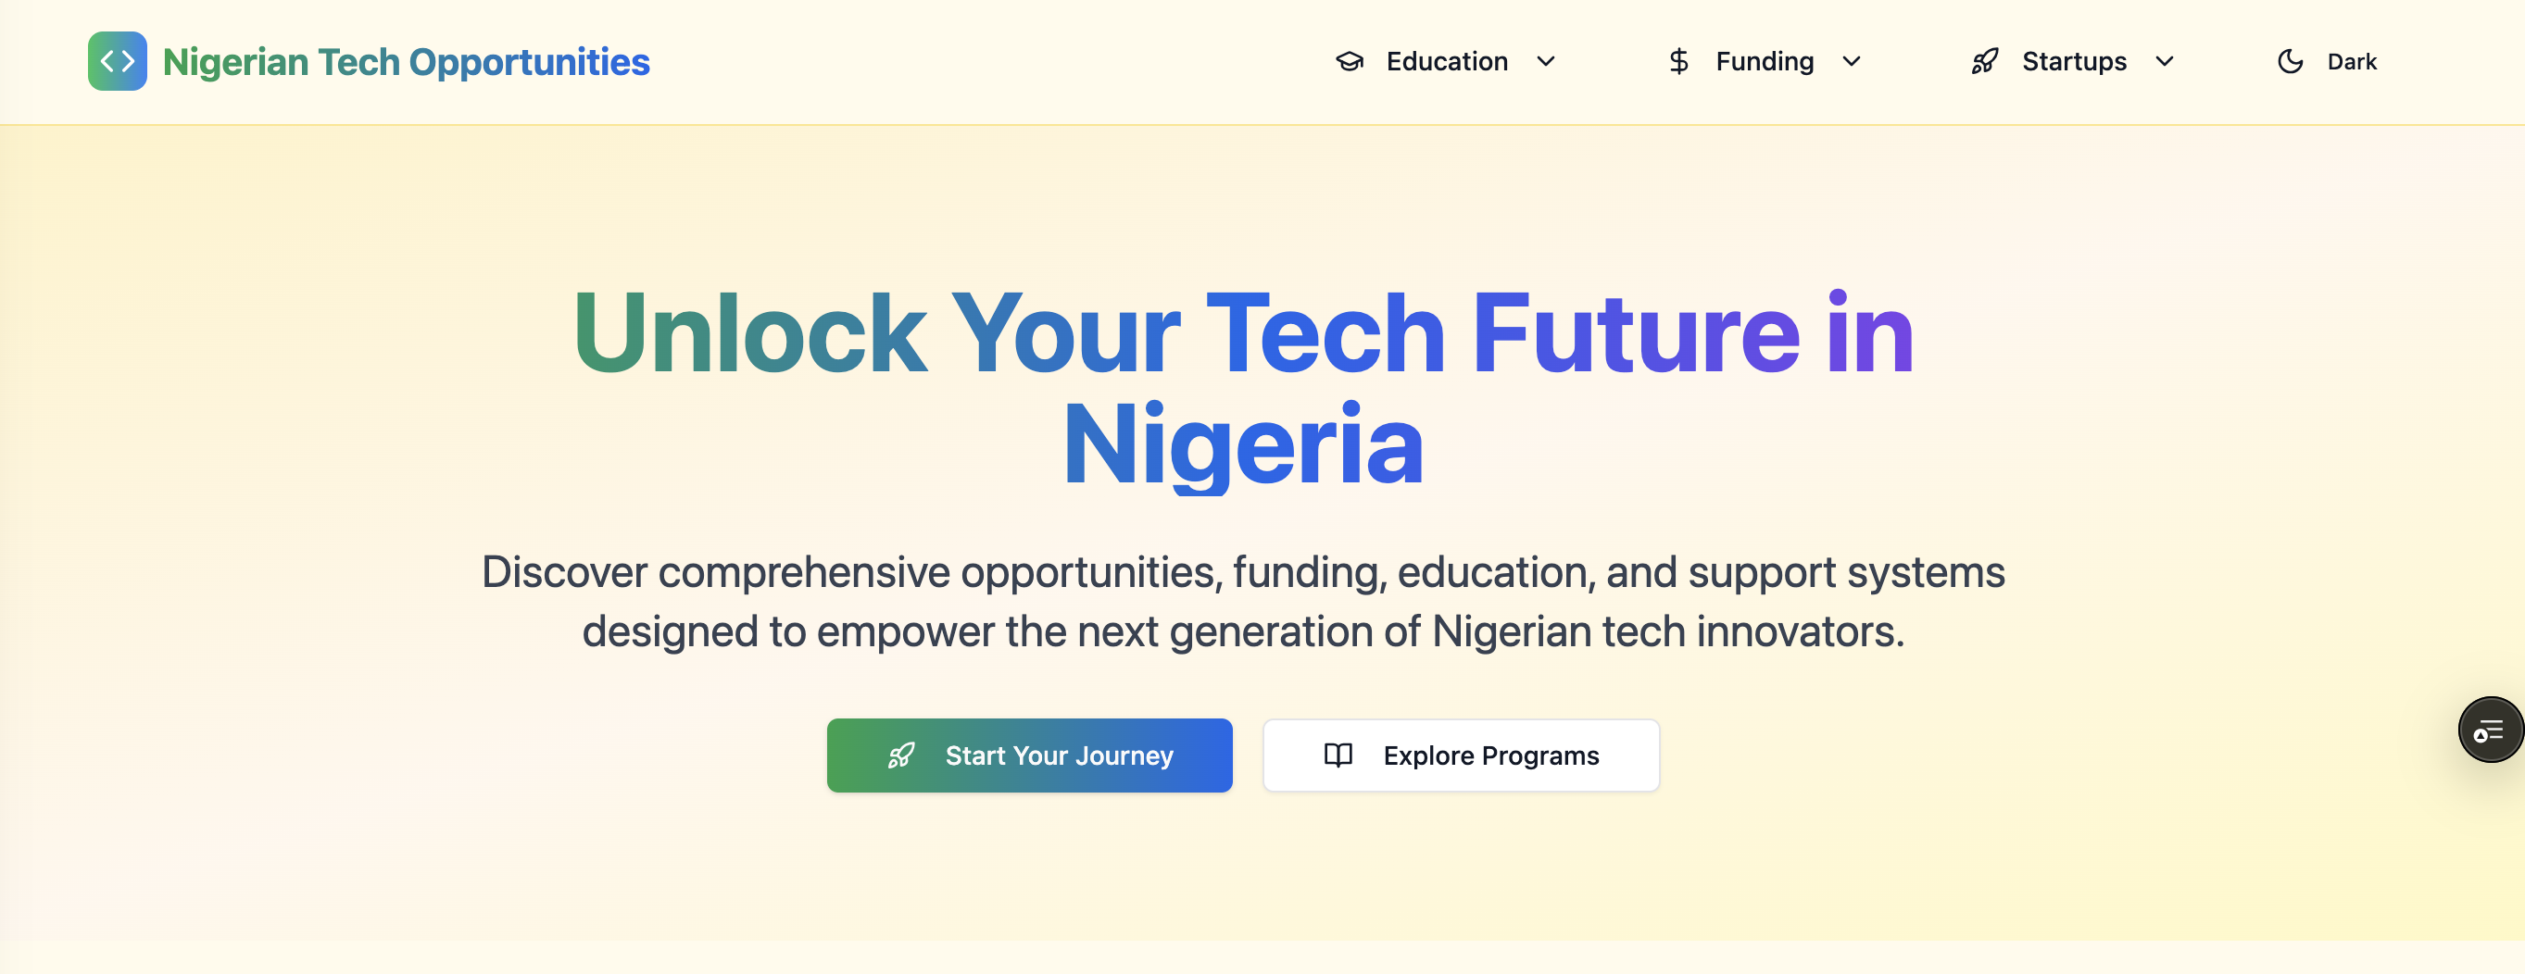Click the dollar sign icon beside Funding
Viewport: 2525px width, 974px height.
pos(1678,61)
